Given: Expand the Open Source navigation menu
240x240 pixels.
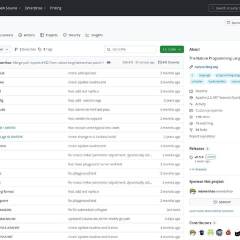Looking at the screenshot, I should pos(10,8).
